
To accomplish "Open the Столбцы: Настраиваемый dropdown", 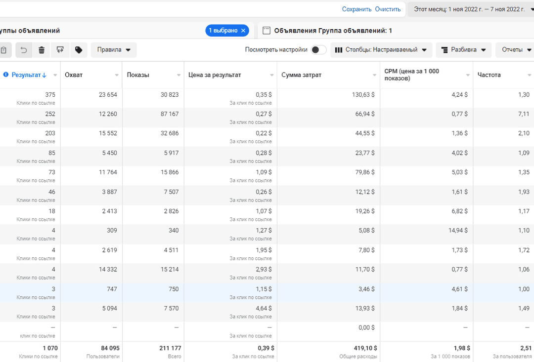I will pos(381,50).
